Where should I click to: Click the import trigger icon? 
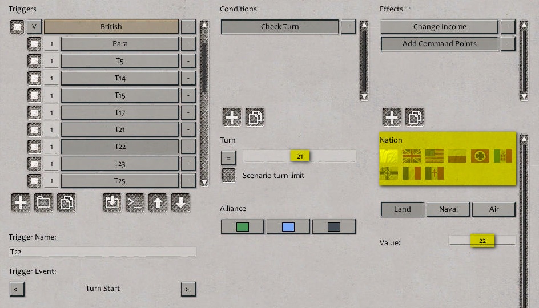[x=112, y=202]
